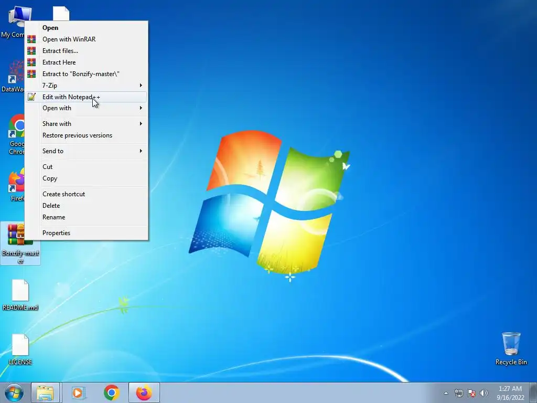Expand the Open with submenu
Screen dimensions: 537x403
point(87,108)
